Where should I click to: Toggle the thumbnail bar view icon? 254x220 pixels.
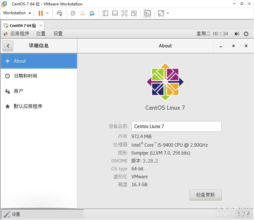[115, 13]
